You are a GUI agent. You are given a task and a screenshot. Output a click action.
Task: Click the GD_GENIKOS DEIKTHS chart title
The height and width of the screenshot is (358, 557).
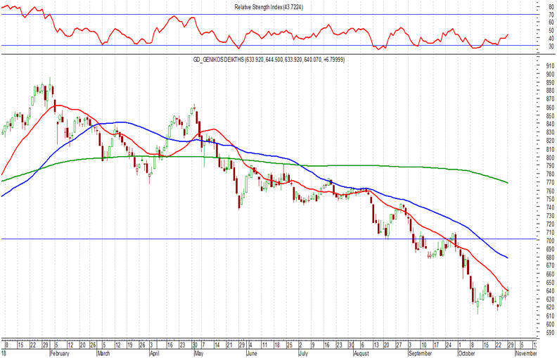(269, 60)
